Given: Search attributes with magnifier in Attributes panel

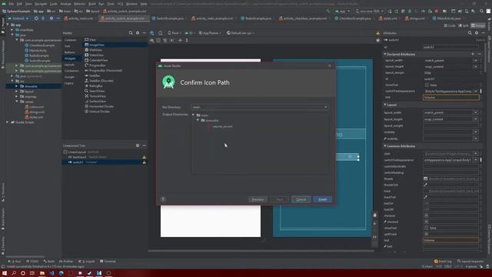Looking at the screenshot, I should click(470, 32).
